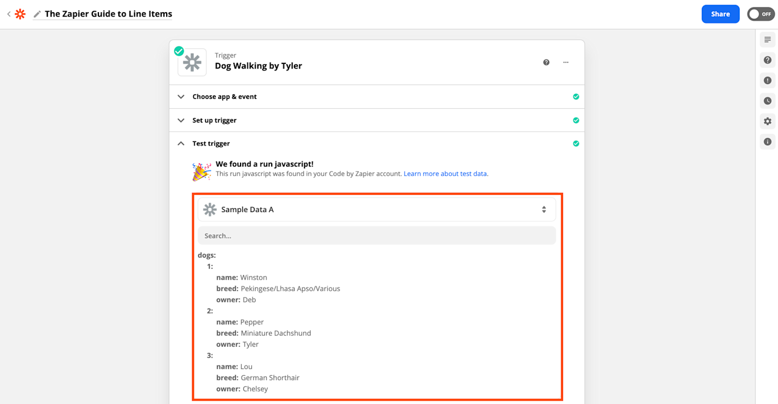Click the Code by Zapier trigger app icon
Screen dimensions: 778x404
click(x=192, y=62)
